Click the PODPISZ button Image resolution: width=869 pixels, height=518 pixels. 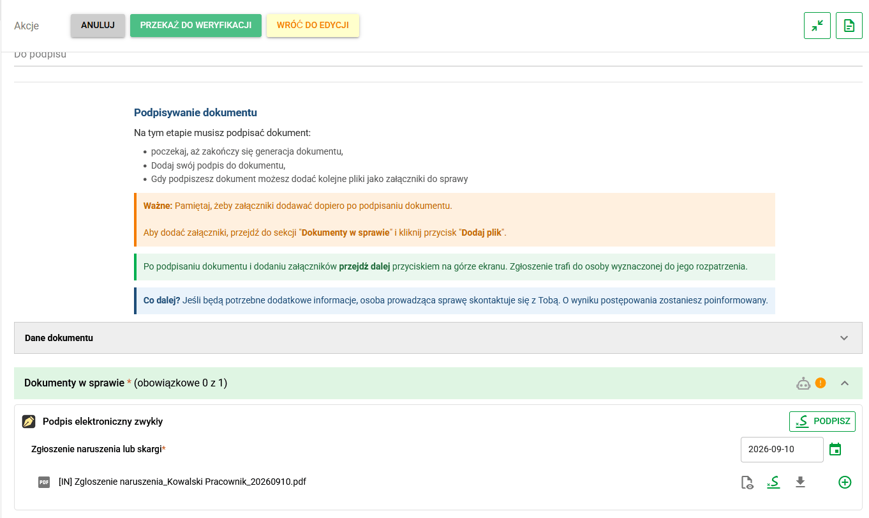click(x=822, y=422)
